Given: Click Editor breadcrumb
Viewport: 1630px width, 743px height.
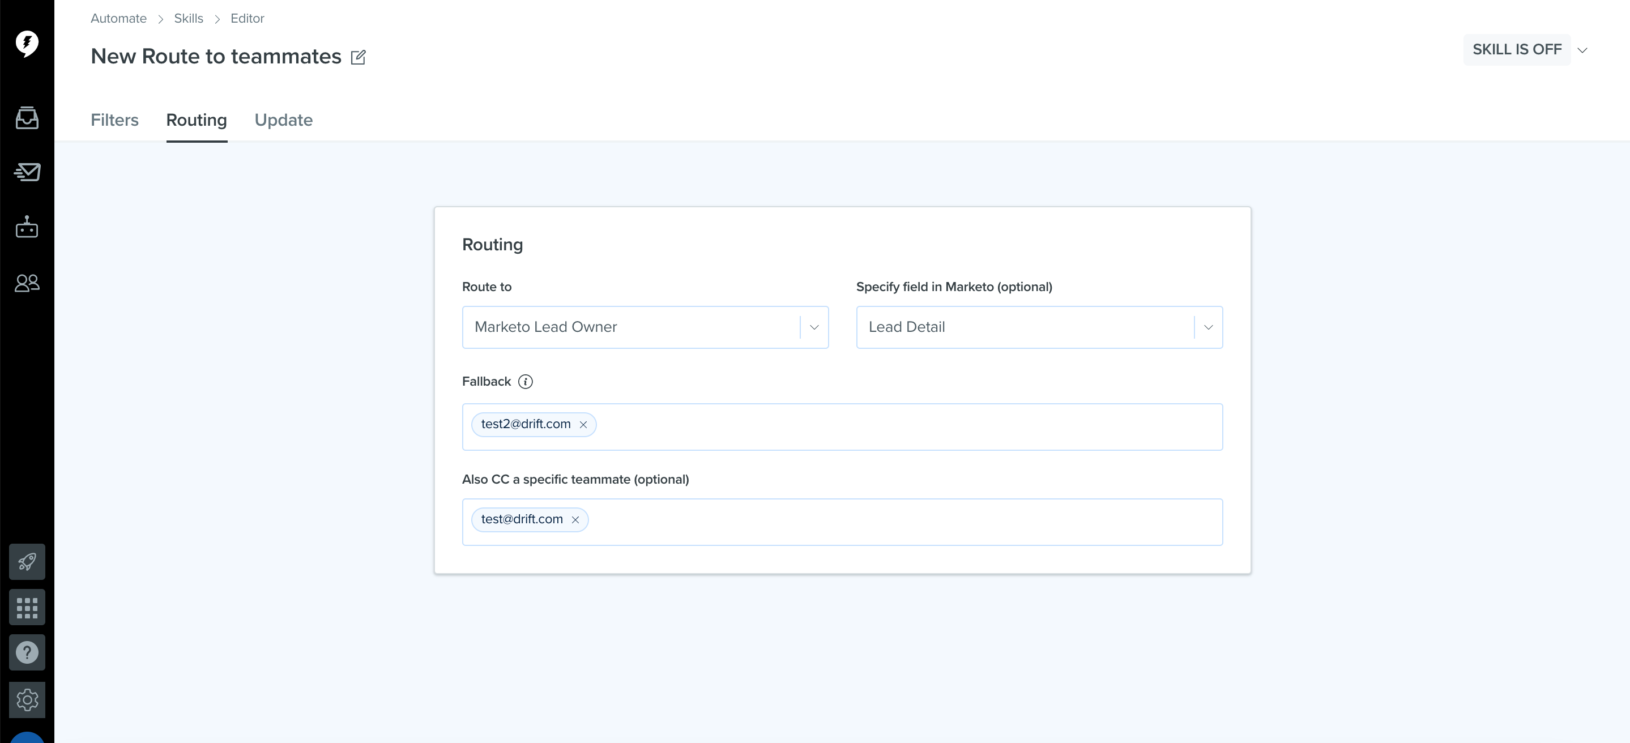Looking at the screenshot, I should (x=248, y=18).
